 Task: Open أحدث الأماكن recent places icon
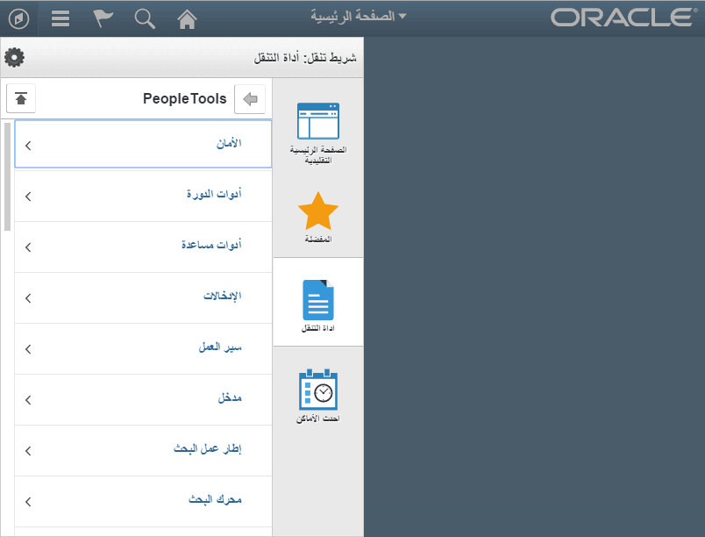pyautogui.click(x=318, y=390)
